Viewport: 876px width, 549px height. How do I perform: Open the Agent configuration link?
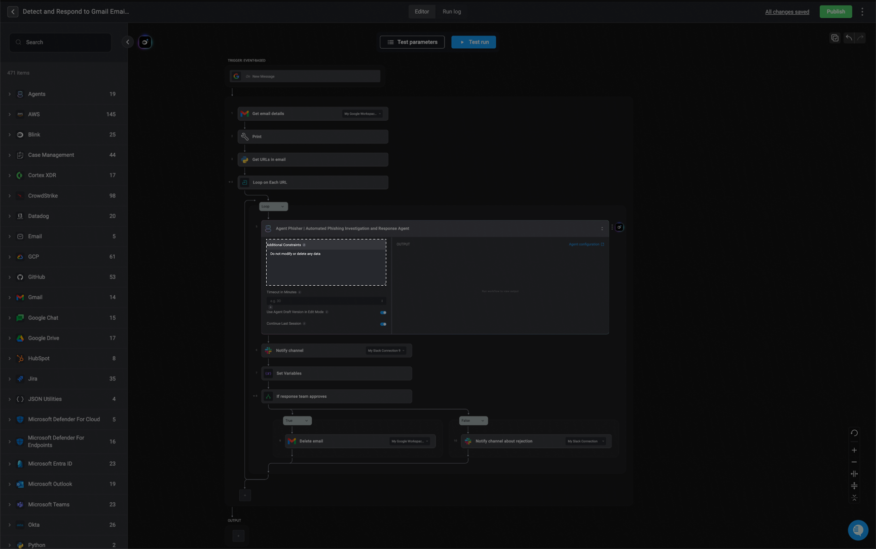point(587,245)
